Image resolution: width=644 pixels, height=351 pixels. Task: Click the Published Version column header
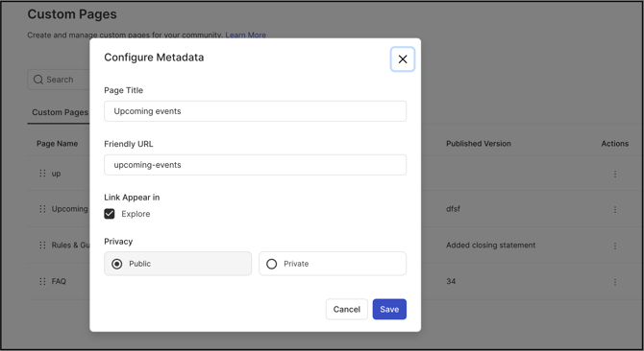coord(479,143)
